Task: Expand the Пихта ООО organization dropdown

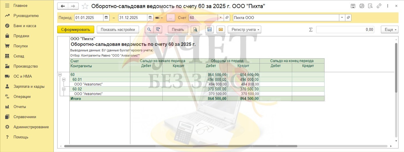Action: coord(342,18)
